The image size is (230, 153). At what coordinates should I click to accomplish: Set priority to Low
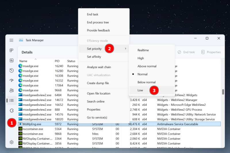pos(140,90)
